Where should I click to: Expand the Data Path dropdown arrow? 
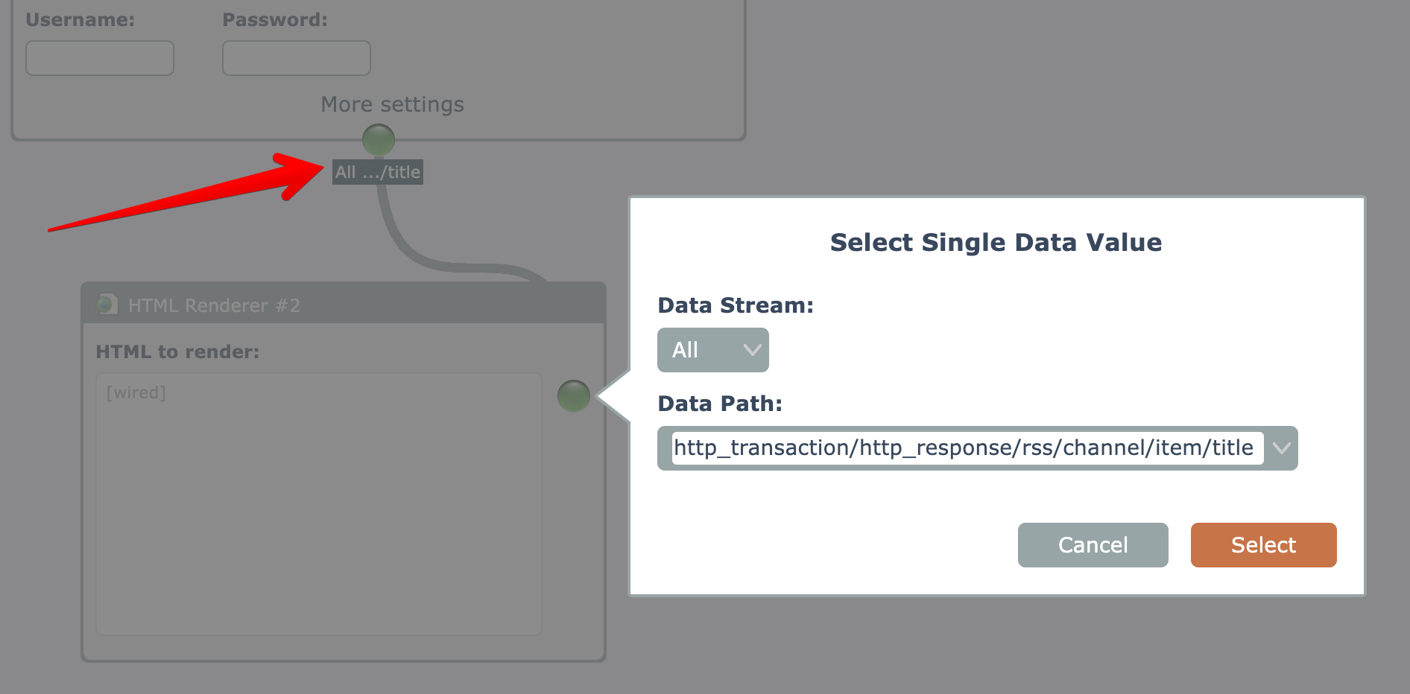click(1281, 448)
